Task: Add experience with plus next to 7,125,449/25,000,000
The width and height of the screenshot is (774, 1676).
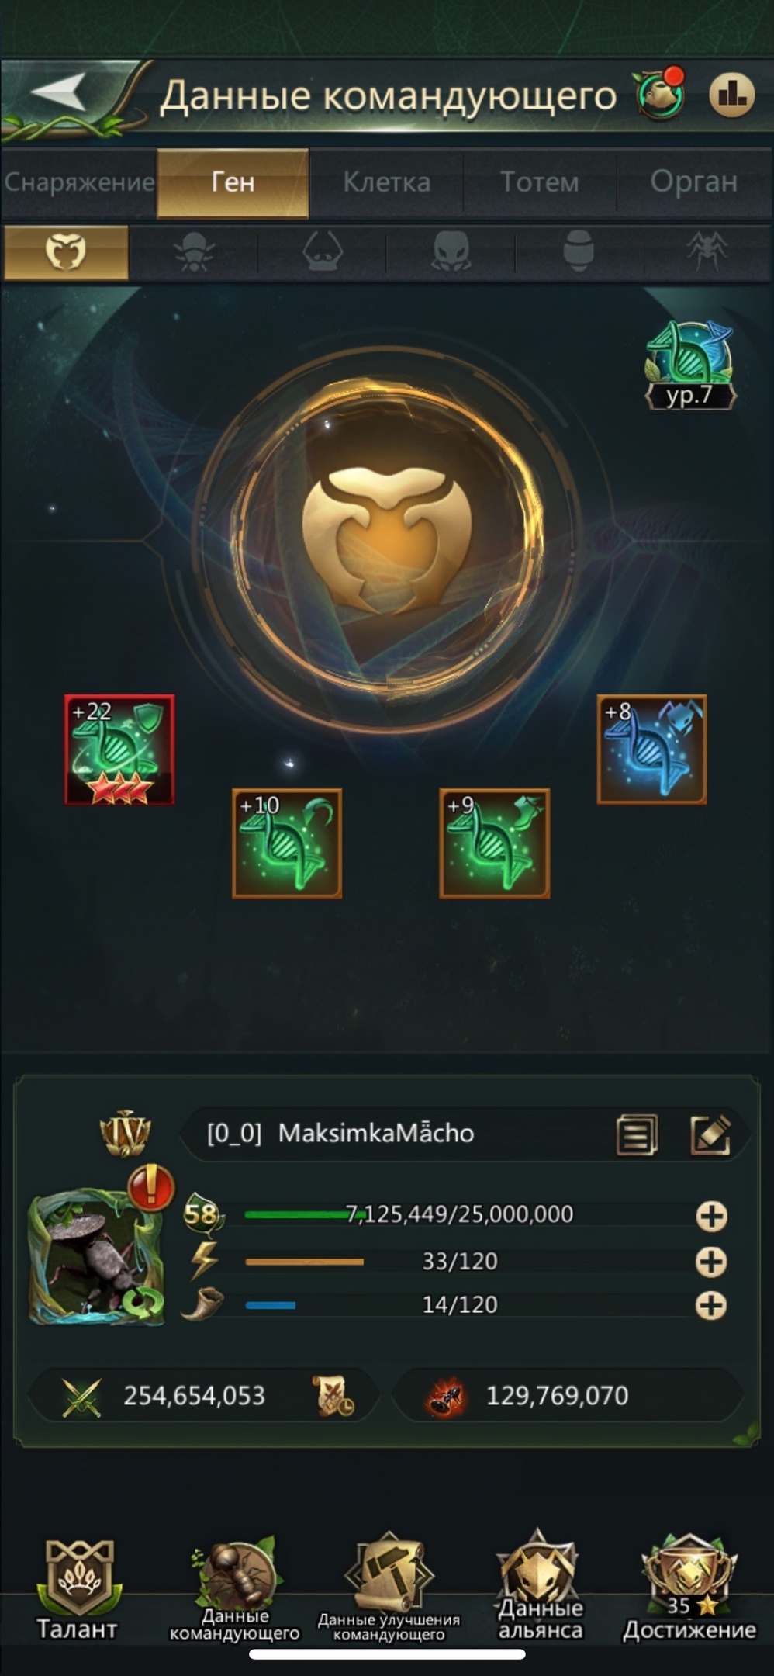Action: (x=711, y=1216)
